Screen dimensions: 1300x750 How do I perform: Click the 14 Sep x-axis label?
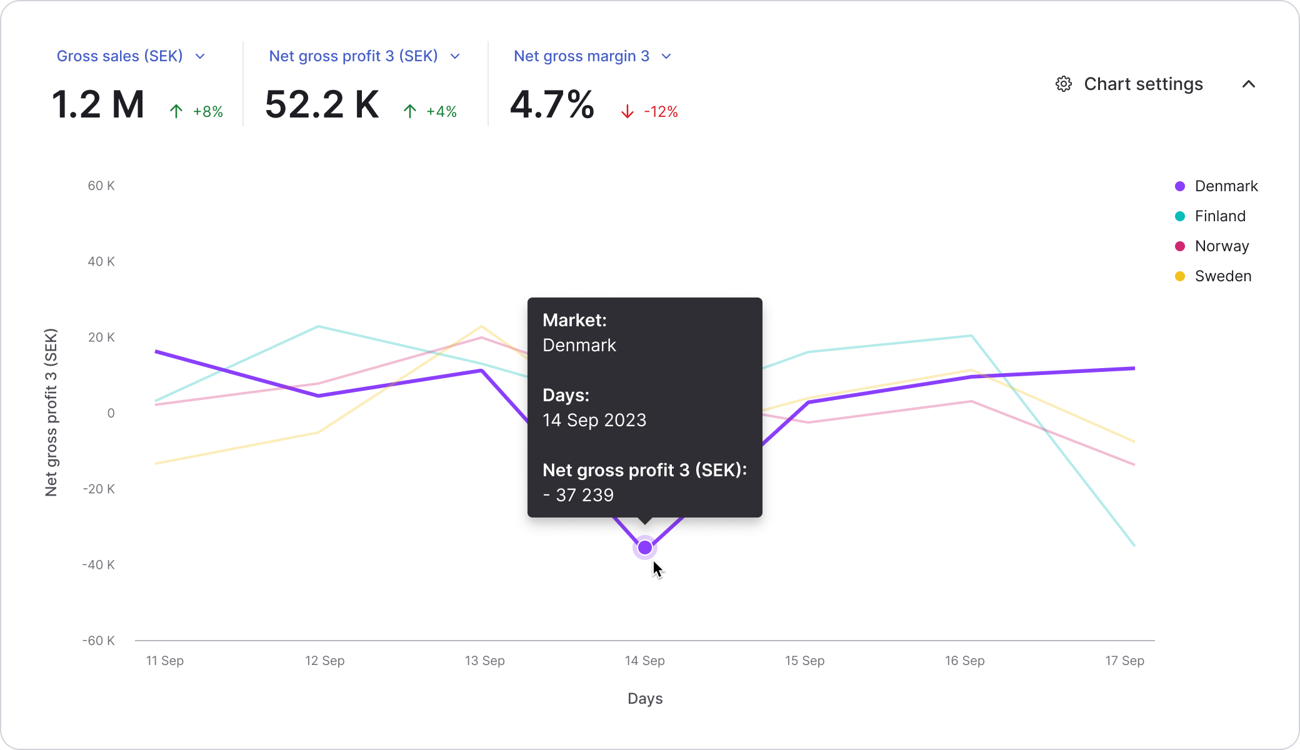[644, 661]
